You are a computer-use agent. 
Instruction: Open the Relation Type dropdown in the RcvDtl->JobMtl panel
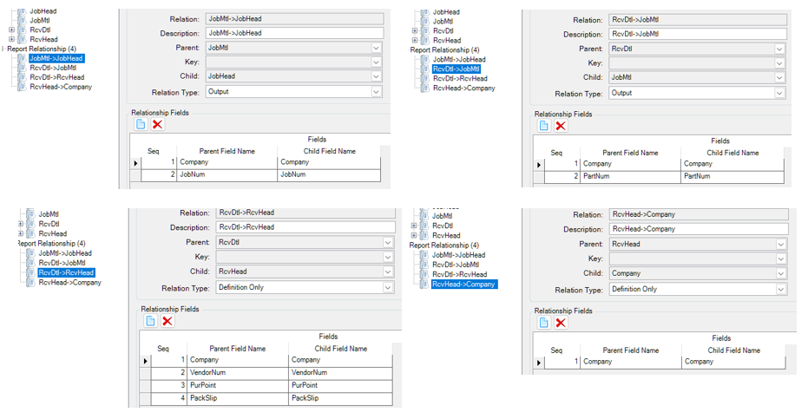coord(779,94)
